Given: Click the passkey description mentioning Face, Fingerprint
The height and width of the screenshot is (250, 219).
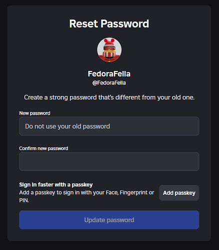Looking at the screenshot, I should point(86,196).
